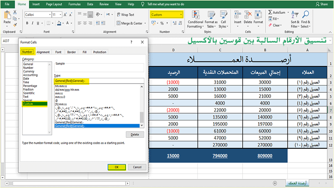Click the Percent Style icon
This screenshot has height=188, width=334.
coord(162,23)
